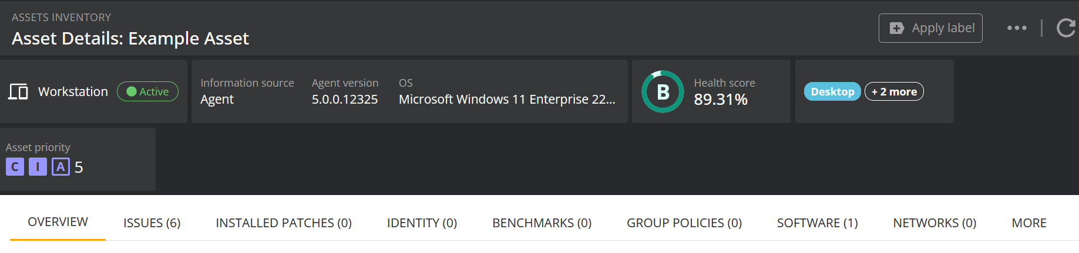Click the health score B grade ring

click(663, 92)
